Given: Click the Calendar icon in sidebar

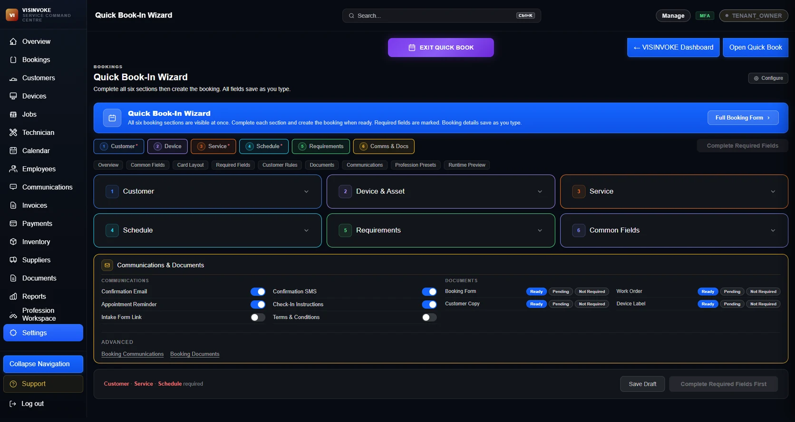Looking at the screenshot, I should [x=13, y=151].
